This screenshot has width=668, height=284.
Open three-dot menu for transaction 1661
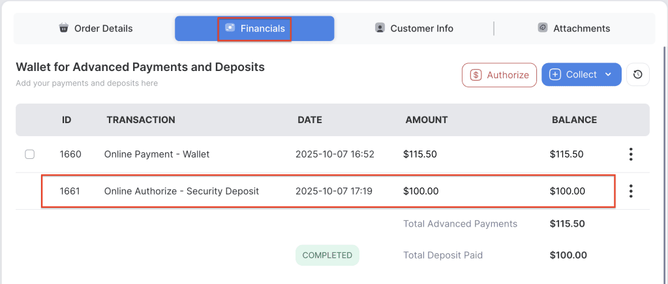pyautogui.click(x=630, y=191)
